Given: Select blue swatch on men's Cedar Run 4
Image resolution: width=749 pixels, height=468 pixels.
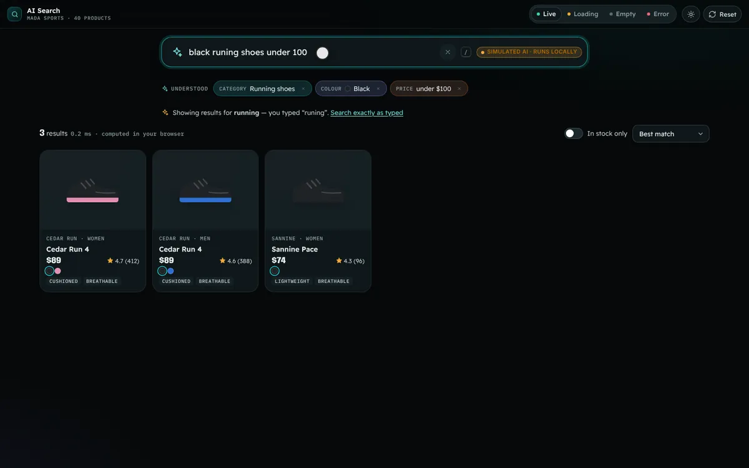Looking at the screenshot, I should tap(171, 271).
